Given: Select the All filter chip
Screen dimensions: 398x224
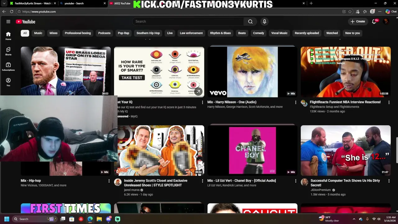Looking at the screenshot, I should tap(25, 33).
